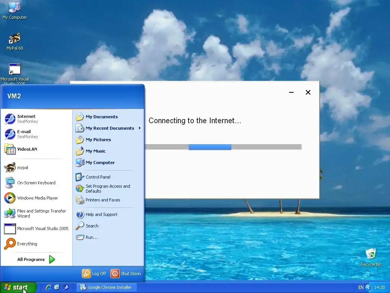Open Search from Start menu
Image resolution: width=390 pixels, height=293 pixels.
pos(108,226)
